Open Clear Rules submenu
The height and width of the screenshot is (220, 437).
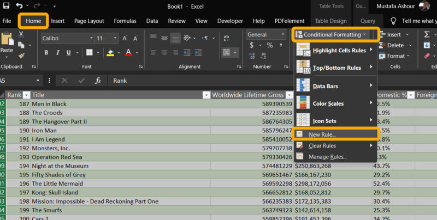pyautogui.click(x=335, y=145)
